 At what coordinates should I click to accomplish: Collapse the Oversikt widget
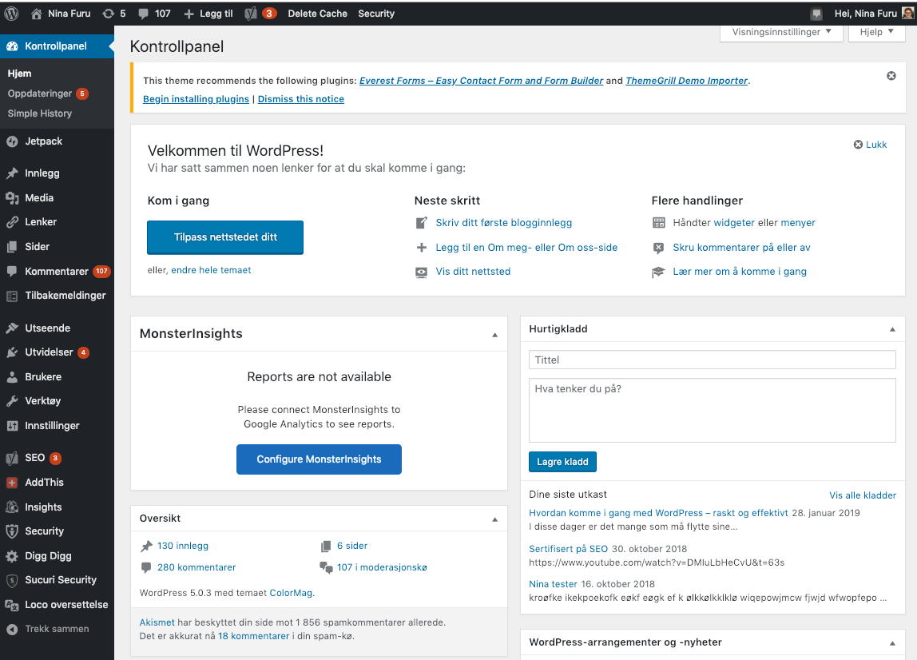494,519
